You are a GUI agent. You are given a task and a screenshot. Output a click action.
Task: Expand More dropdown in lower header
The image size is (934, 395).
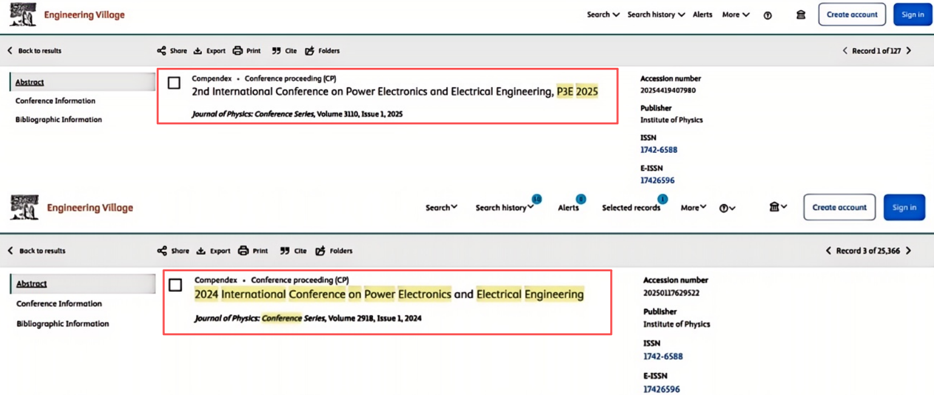[693, 207]
